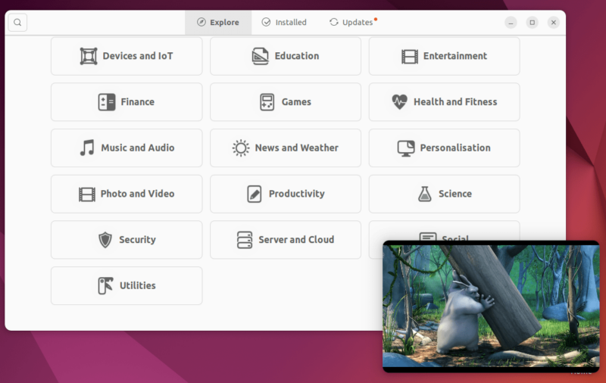Click the Games controller icon
Viewport: 606px width, 383px height.
[x=267, y=102]
